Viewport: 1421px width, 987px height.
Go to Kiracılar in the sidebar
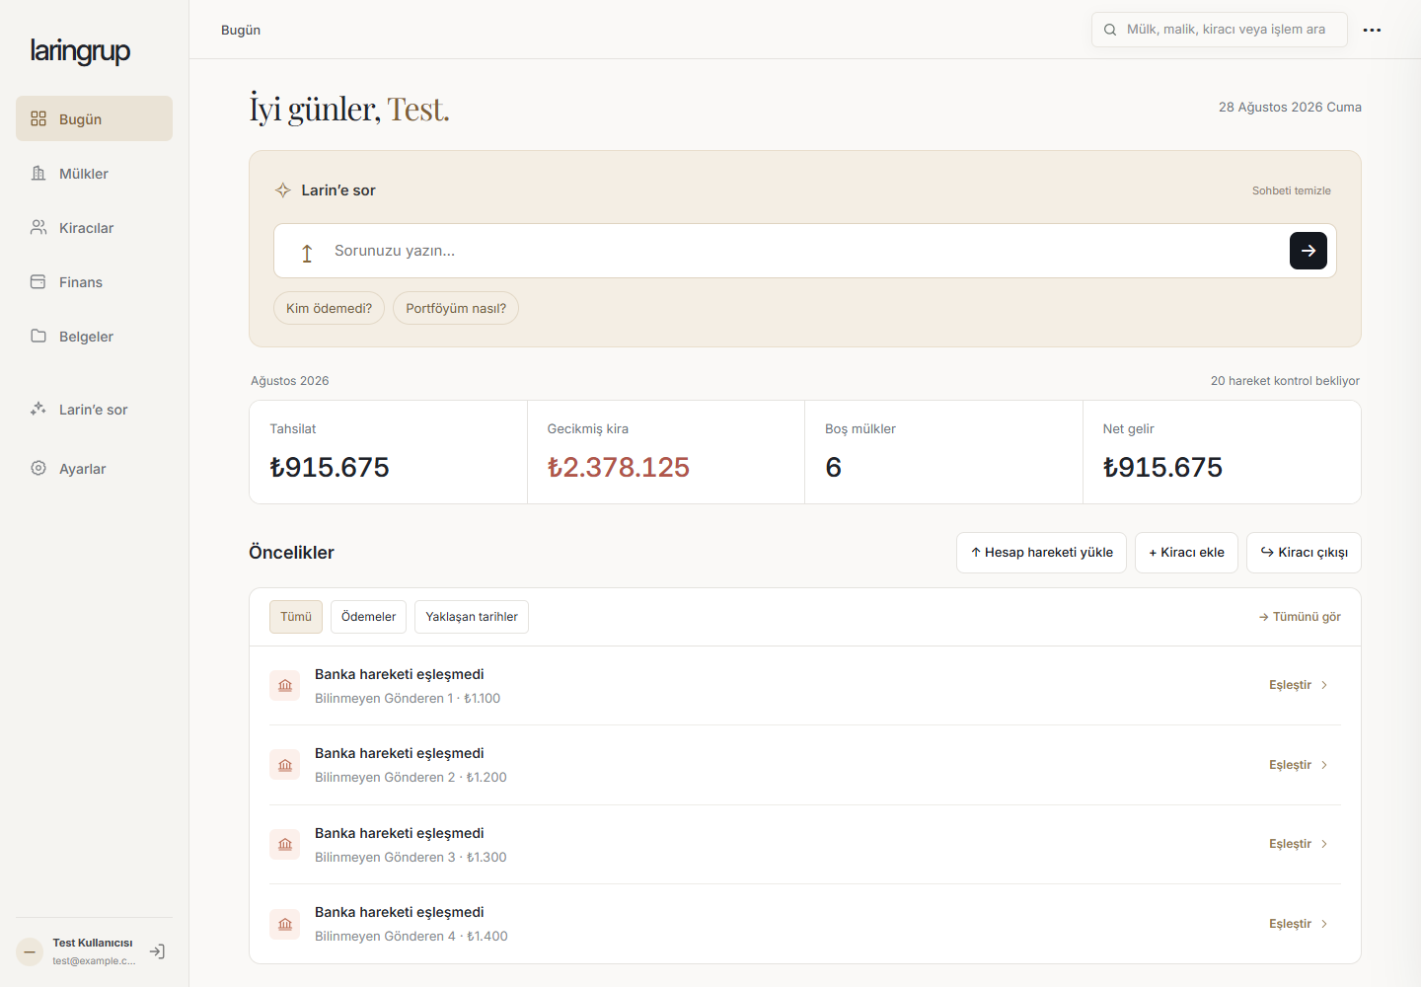(94, 228)
